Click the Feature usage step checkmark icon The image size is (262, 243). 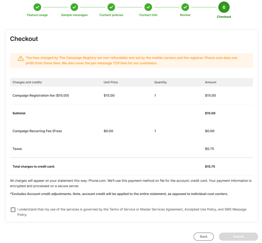pyautogui.click(x=37, y=7)
